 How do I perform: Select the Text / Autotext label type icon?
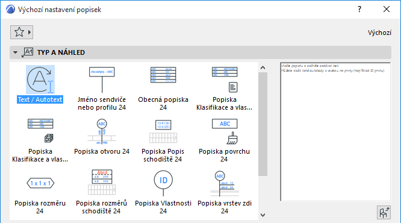[x=40, y=80]
